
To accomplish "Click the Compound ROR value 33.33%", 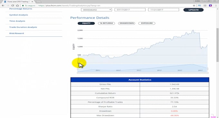I will [x=175, y=98].
